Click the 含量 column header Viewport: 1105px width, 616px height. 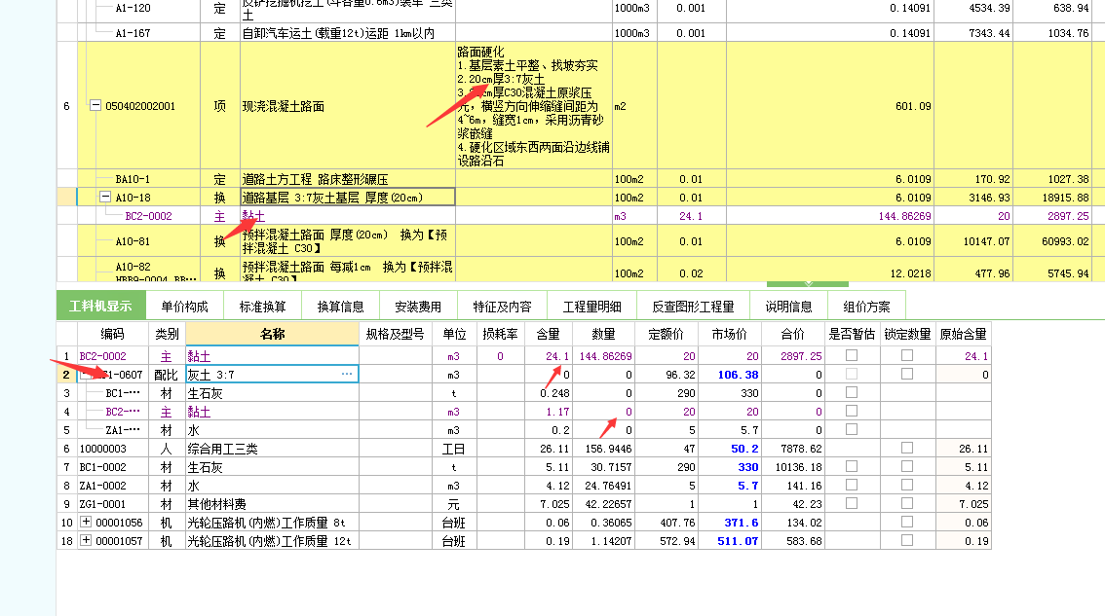(x=549, y=334)
